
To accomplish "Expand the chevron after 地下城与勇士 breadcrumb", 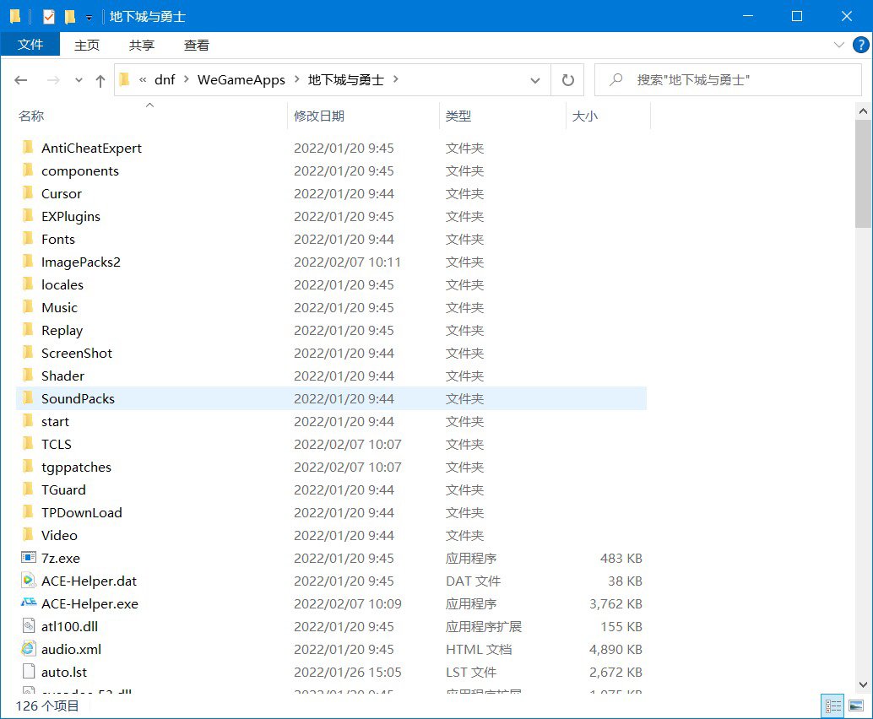I will (x=396, y=79).
